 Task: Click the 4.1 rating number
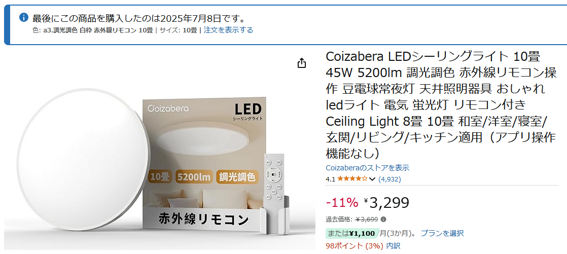click(331, 179)
